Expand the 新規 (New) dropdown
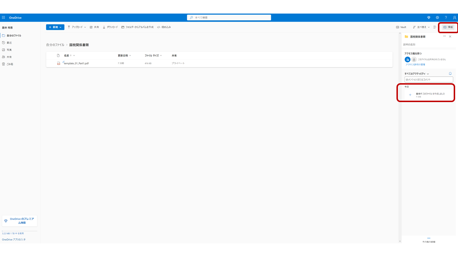Screen dimensions: 458x257 tap(55, 27)
